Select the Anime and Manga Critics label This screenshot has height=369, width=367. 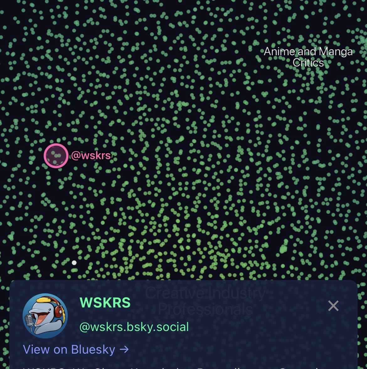pos(308,57)
